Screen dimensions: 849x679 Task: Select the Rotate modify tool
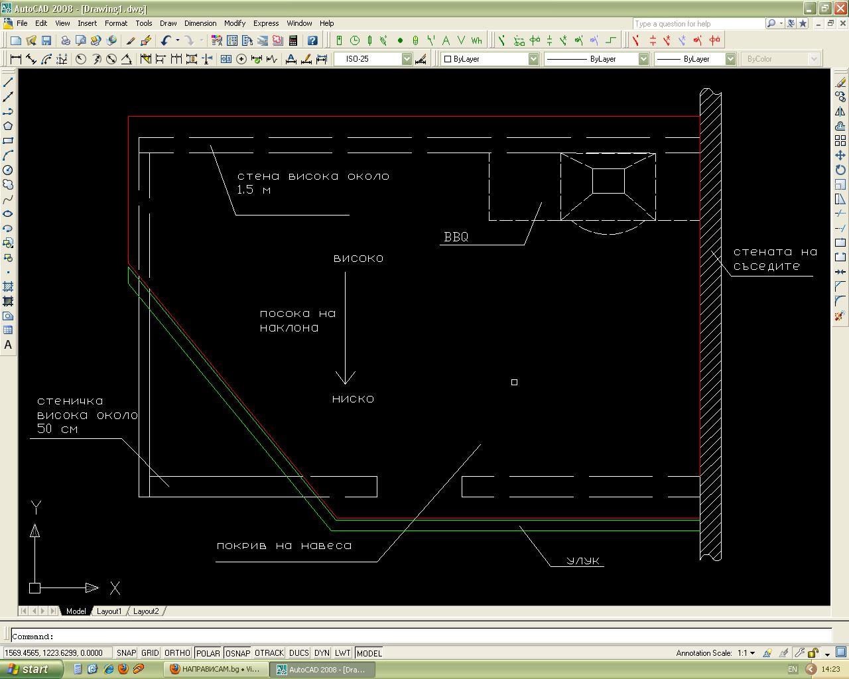(x=840, y=170)
